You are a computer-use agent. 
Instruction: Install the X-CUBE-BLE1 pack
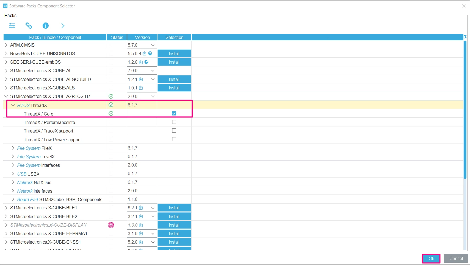coord(174,208)
